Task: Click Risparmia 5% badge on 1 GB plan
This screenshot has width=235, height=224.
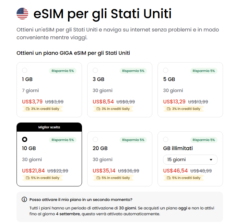Action: point(63,71)
